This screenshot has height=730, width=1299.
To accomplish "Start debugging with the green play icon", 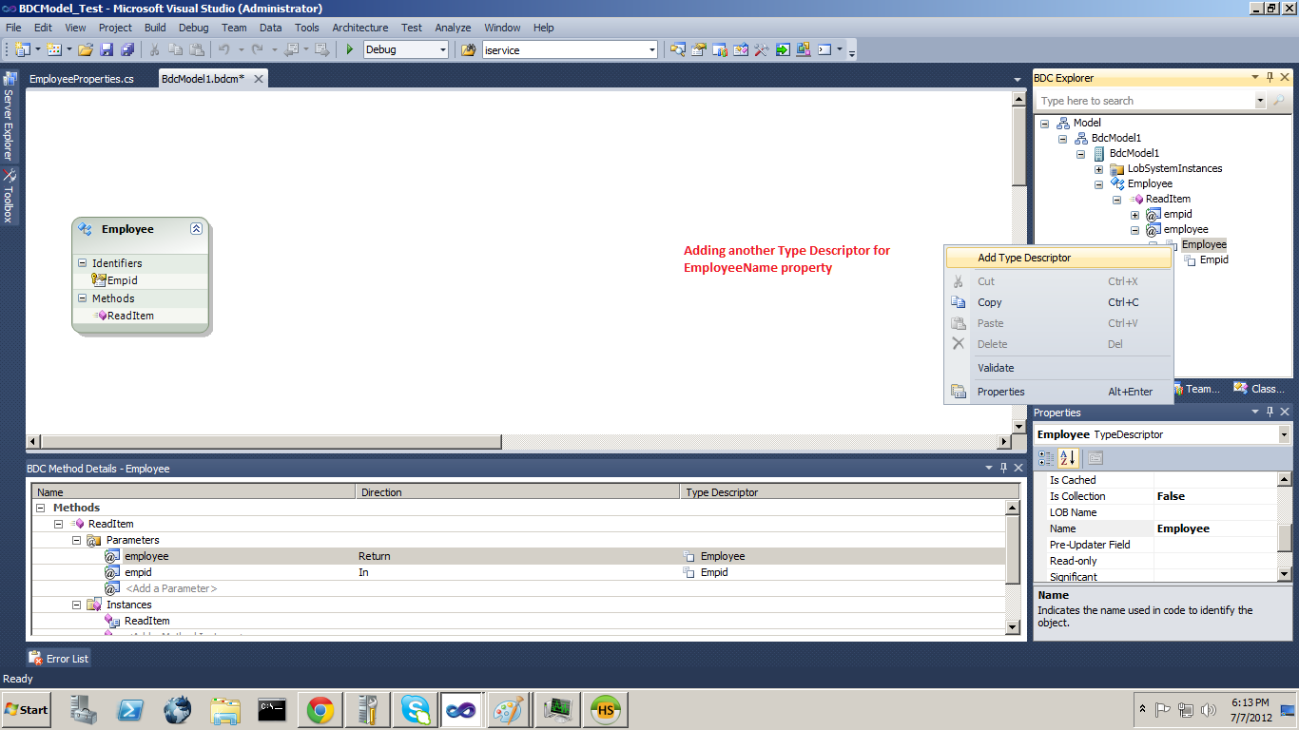I will pos(350,49).
